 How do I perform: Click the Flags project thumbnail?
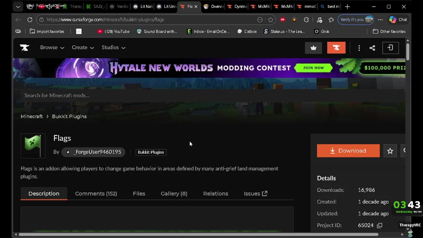click(33, 146)
